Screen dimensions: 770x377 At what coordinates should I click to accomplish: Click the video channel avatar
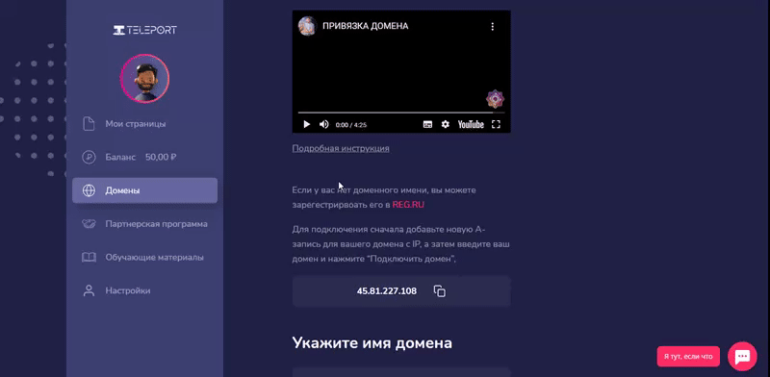[307, 26]
